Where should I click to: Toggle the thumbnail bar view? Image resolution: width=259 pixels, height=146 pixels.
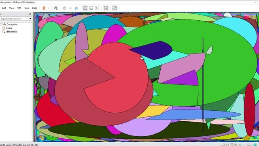pos(91,8)
